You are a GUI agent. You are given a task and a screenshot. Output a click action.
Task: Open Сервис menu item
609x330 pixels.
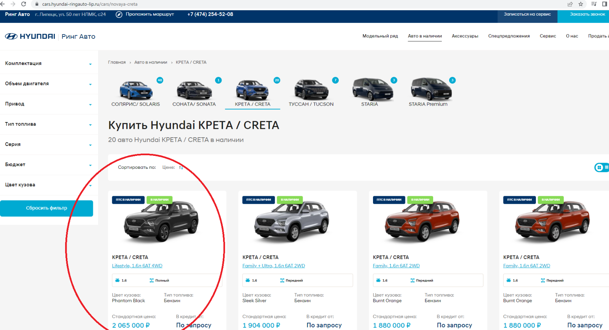pos(548,36)
